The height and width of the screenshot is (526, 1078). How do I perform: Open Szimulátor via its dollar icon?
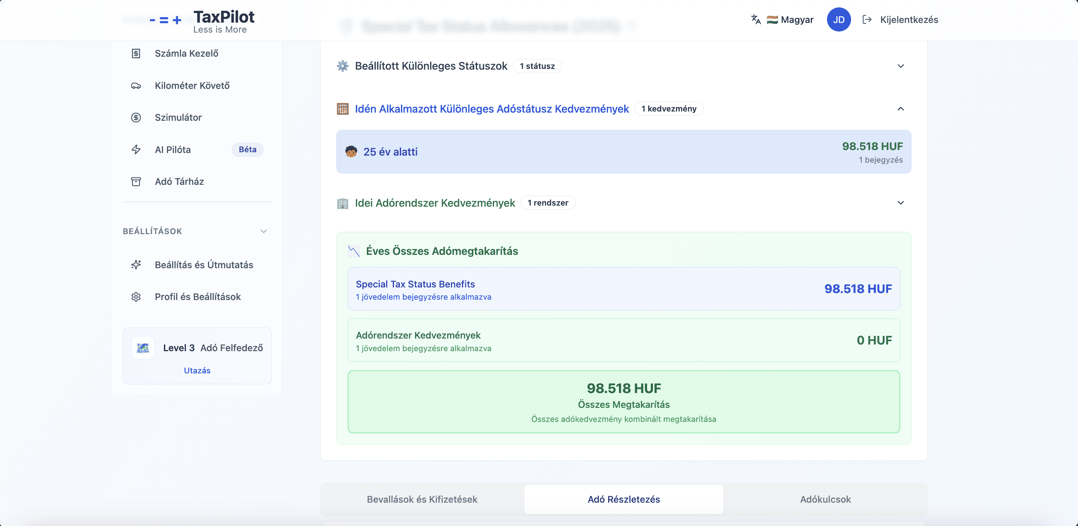[x=136, y=118]
